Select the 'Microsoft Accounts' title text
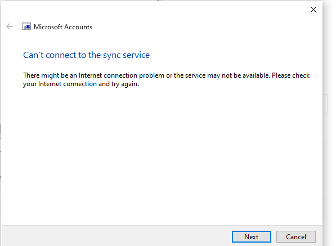 point(63,27)
